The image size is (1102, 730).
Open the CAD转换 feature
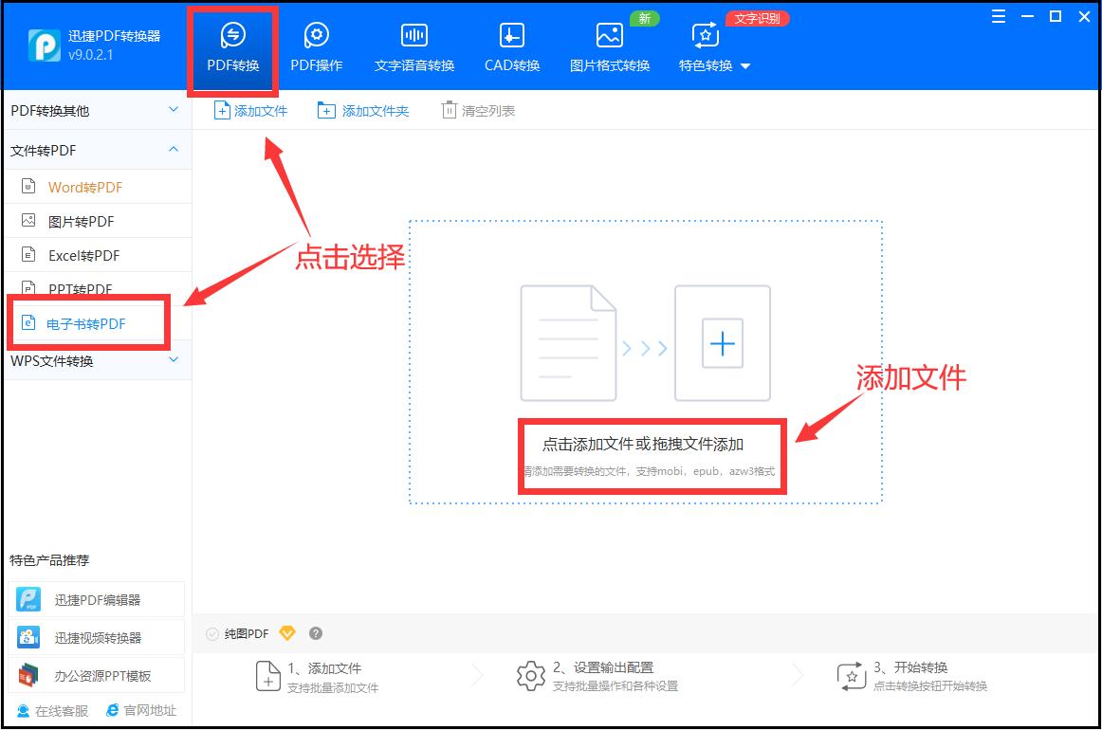510,43
